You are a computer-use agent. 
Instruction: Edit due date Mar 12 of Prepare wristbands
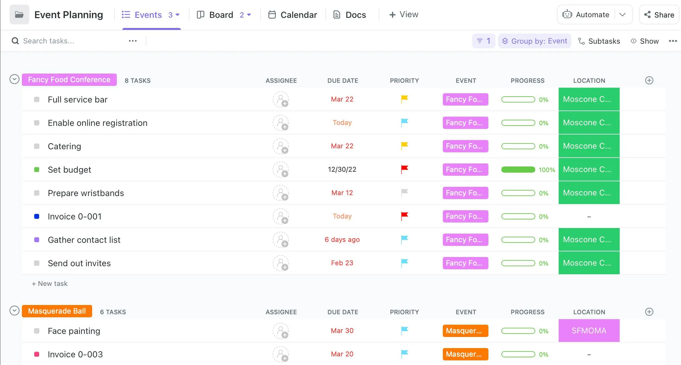[x=342, y=193]
